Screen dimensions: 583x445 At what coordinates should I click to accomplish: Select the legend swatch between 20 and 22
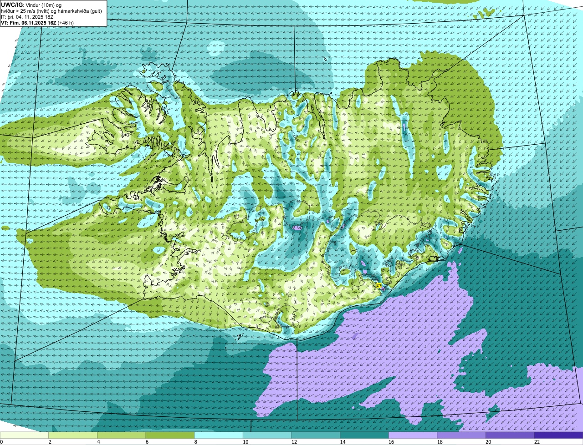510,435
